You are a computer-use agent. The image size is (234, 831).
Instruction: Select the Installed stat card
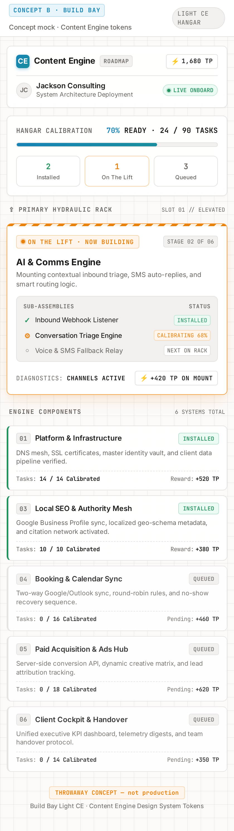click(48, 171)
